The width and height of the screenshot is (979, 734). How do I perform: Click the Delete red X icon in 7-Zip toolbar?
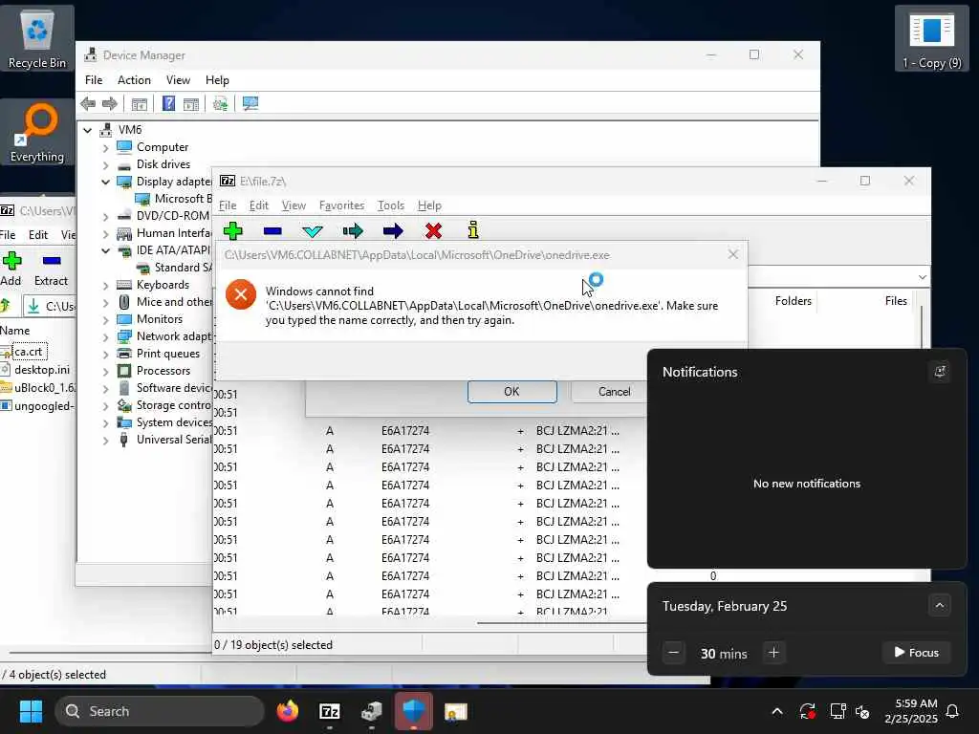[433, 231]
